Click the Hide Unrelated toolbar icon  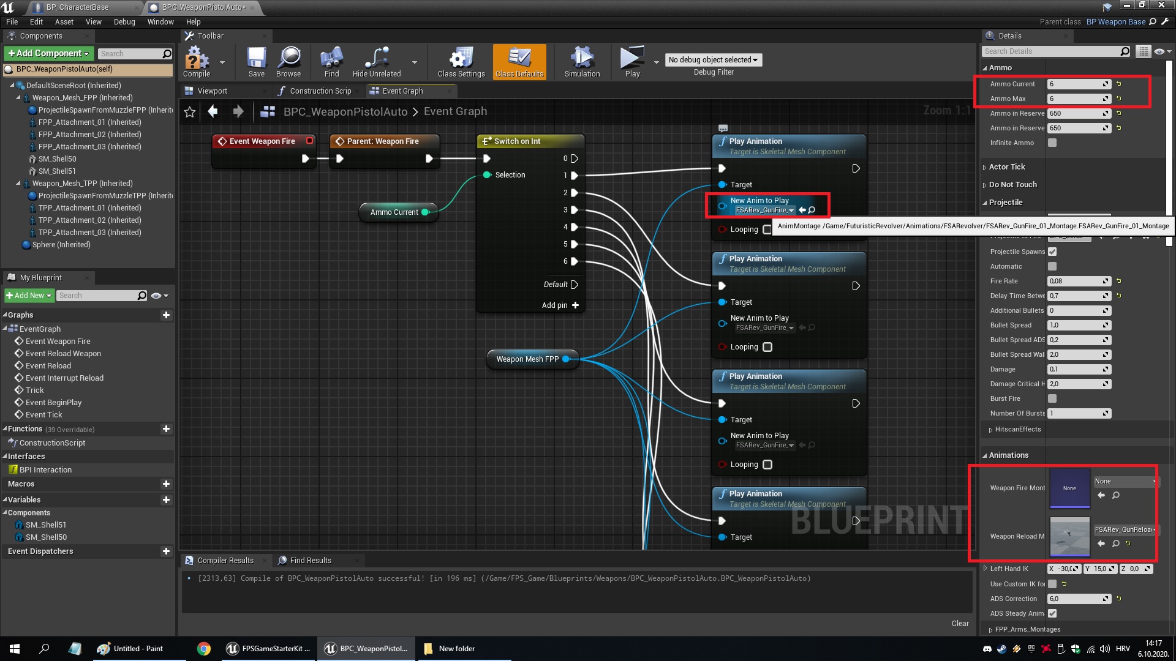coord(376,61)
